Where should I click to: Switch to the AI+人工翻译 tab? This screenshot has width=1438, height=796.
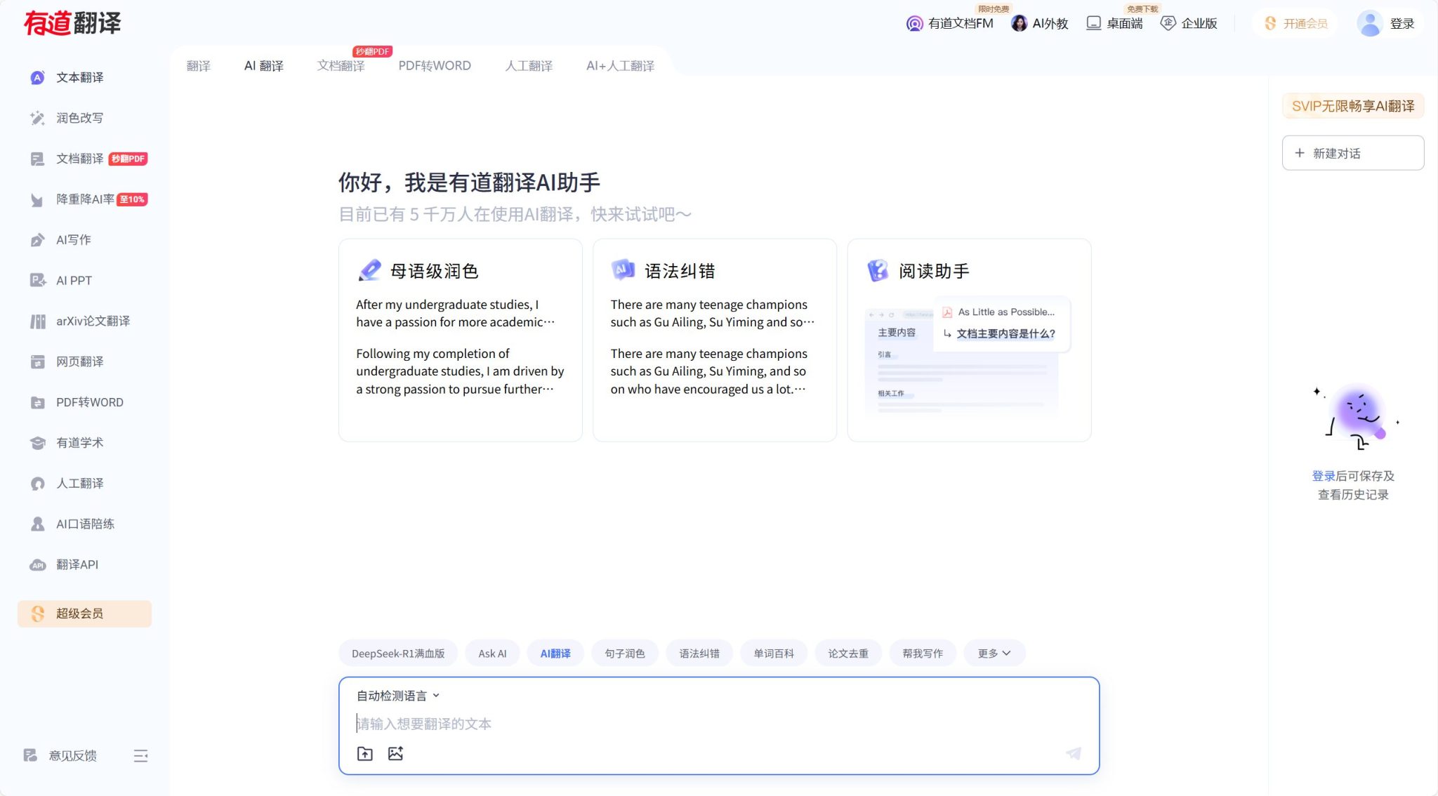click(620, 65)
